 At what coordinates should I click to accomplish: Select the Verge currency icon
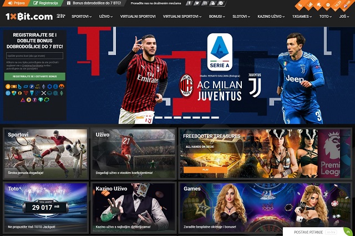coord(32,93)
